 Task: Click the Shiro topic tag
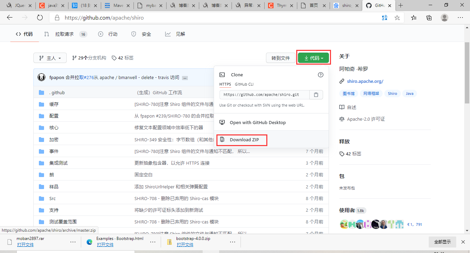click(392, 93)
